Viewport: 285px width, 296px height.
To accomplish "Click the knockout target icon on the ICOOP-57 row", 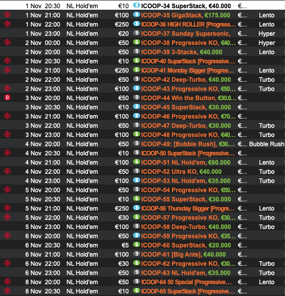I will 7,217.
